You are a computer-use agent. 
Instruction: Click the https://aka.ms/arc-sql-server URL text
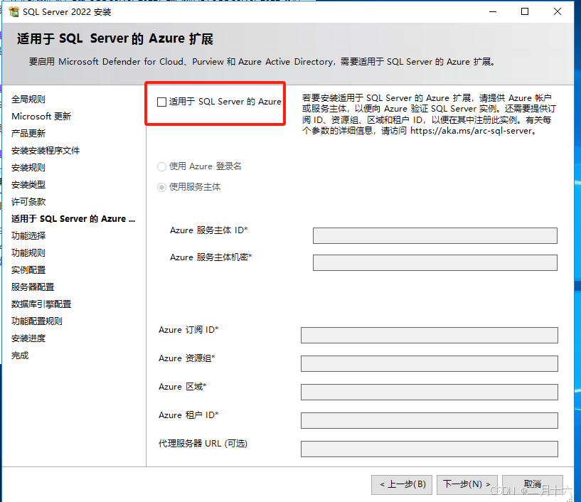[x=471, y=131]
